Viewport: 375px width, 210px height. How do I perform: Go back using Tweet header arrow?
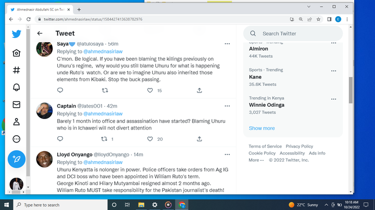point(40,33)
